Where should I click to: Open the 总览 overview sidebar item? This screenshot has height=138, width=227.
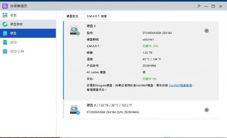click(28, 15)
